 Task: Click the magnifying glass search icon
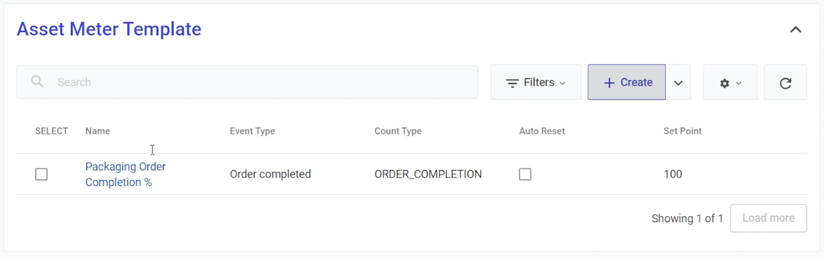[x=37, y=82]
